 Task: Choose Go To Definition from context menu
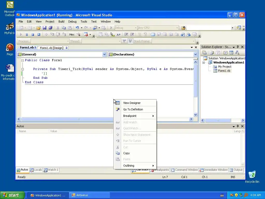(x=135, y=109)
